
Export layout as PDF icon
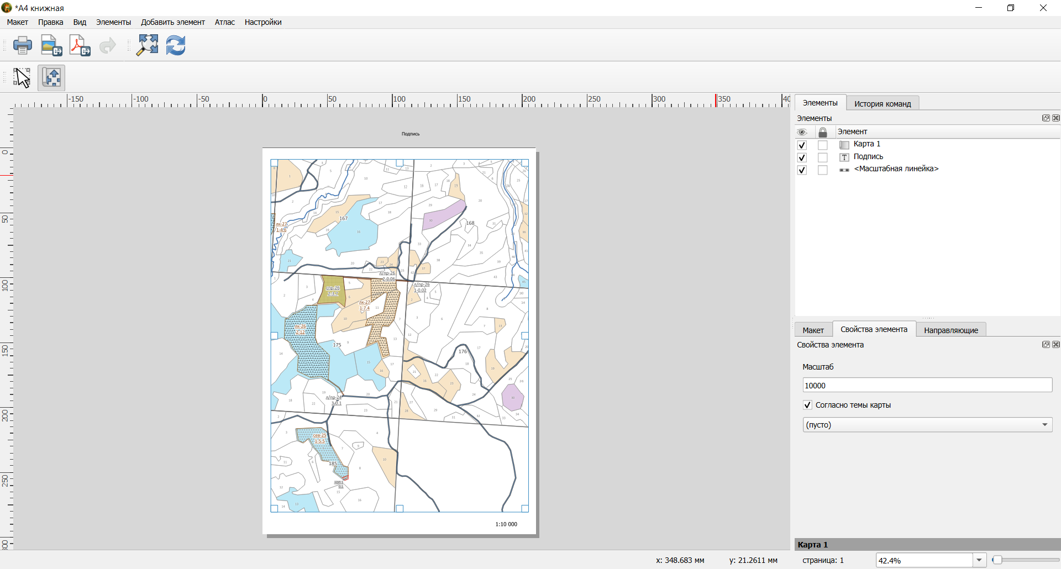pos(80,45)
